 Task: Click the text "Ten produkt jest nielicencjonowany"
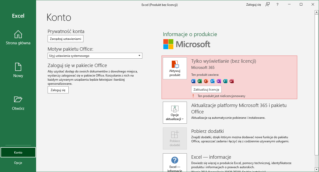coord(221,96)
